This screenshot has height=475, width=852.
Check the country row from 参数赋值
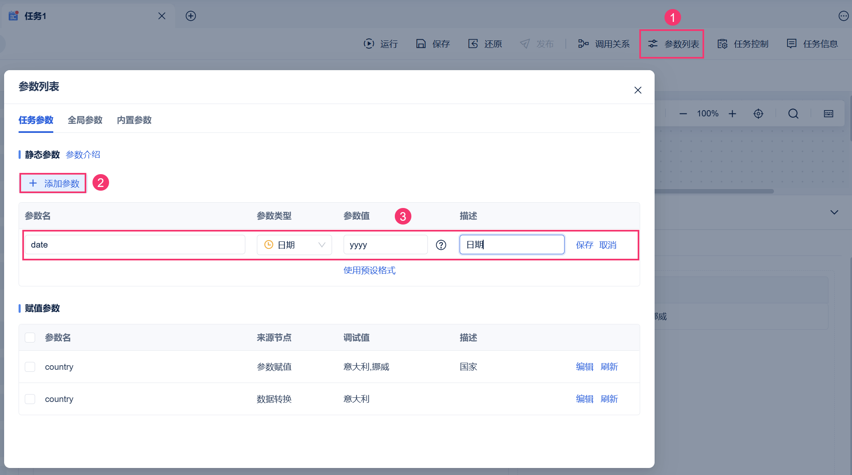30,367
